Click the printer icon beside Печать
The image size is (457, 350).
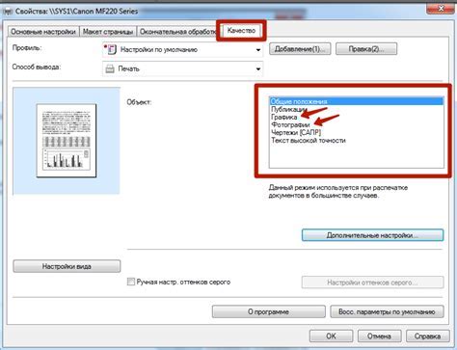click(x=110, y=68)
